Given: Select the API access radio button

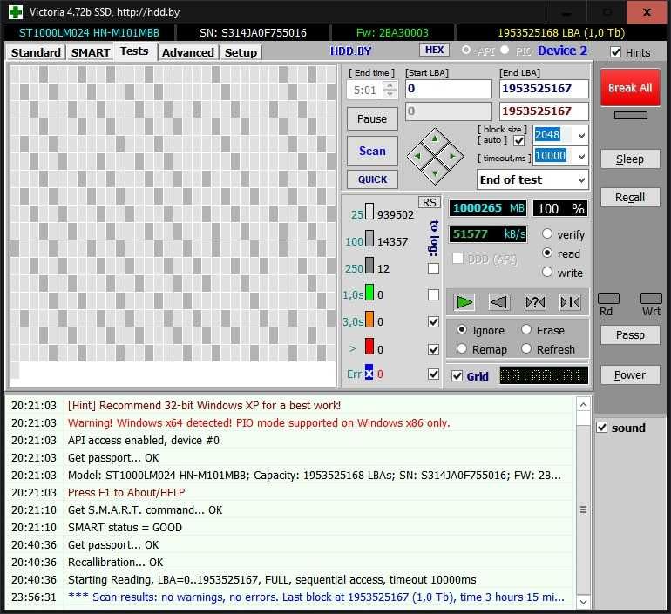Looking at the screenshot, I should (465, 50).
